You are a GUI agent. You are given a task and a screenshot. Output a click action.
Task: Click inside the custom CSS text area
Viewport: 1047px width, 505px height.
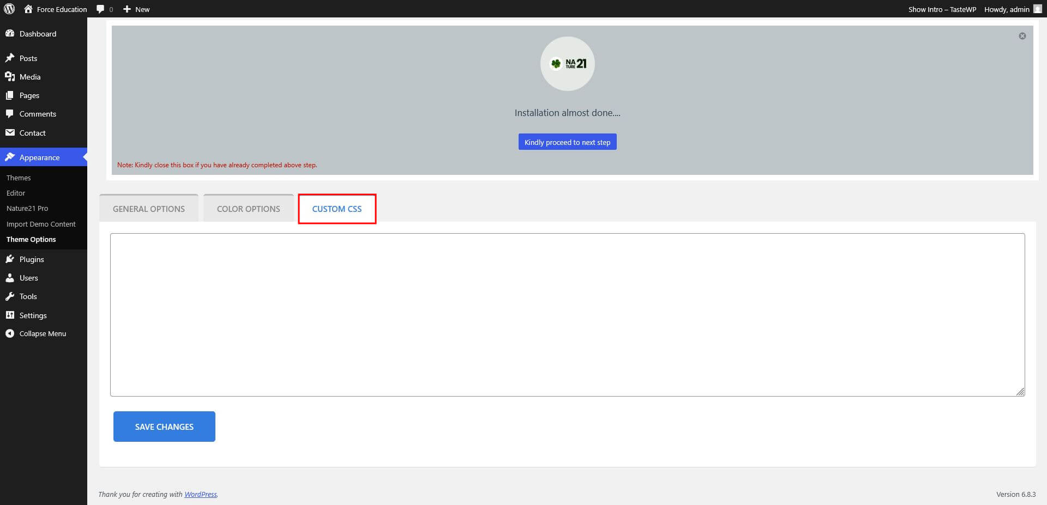567,314
